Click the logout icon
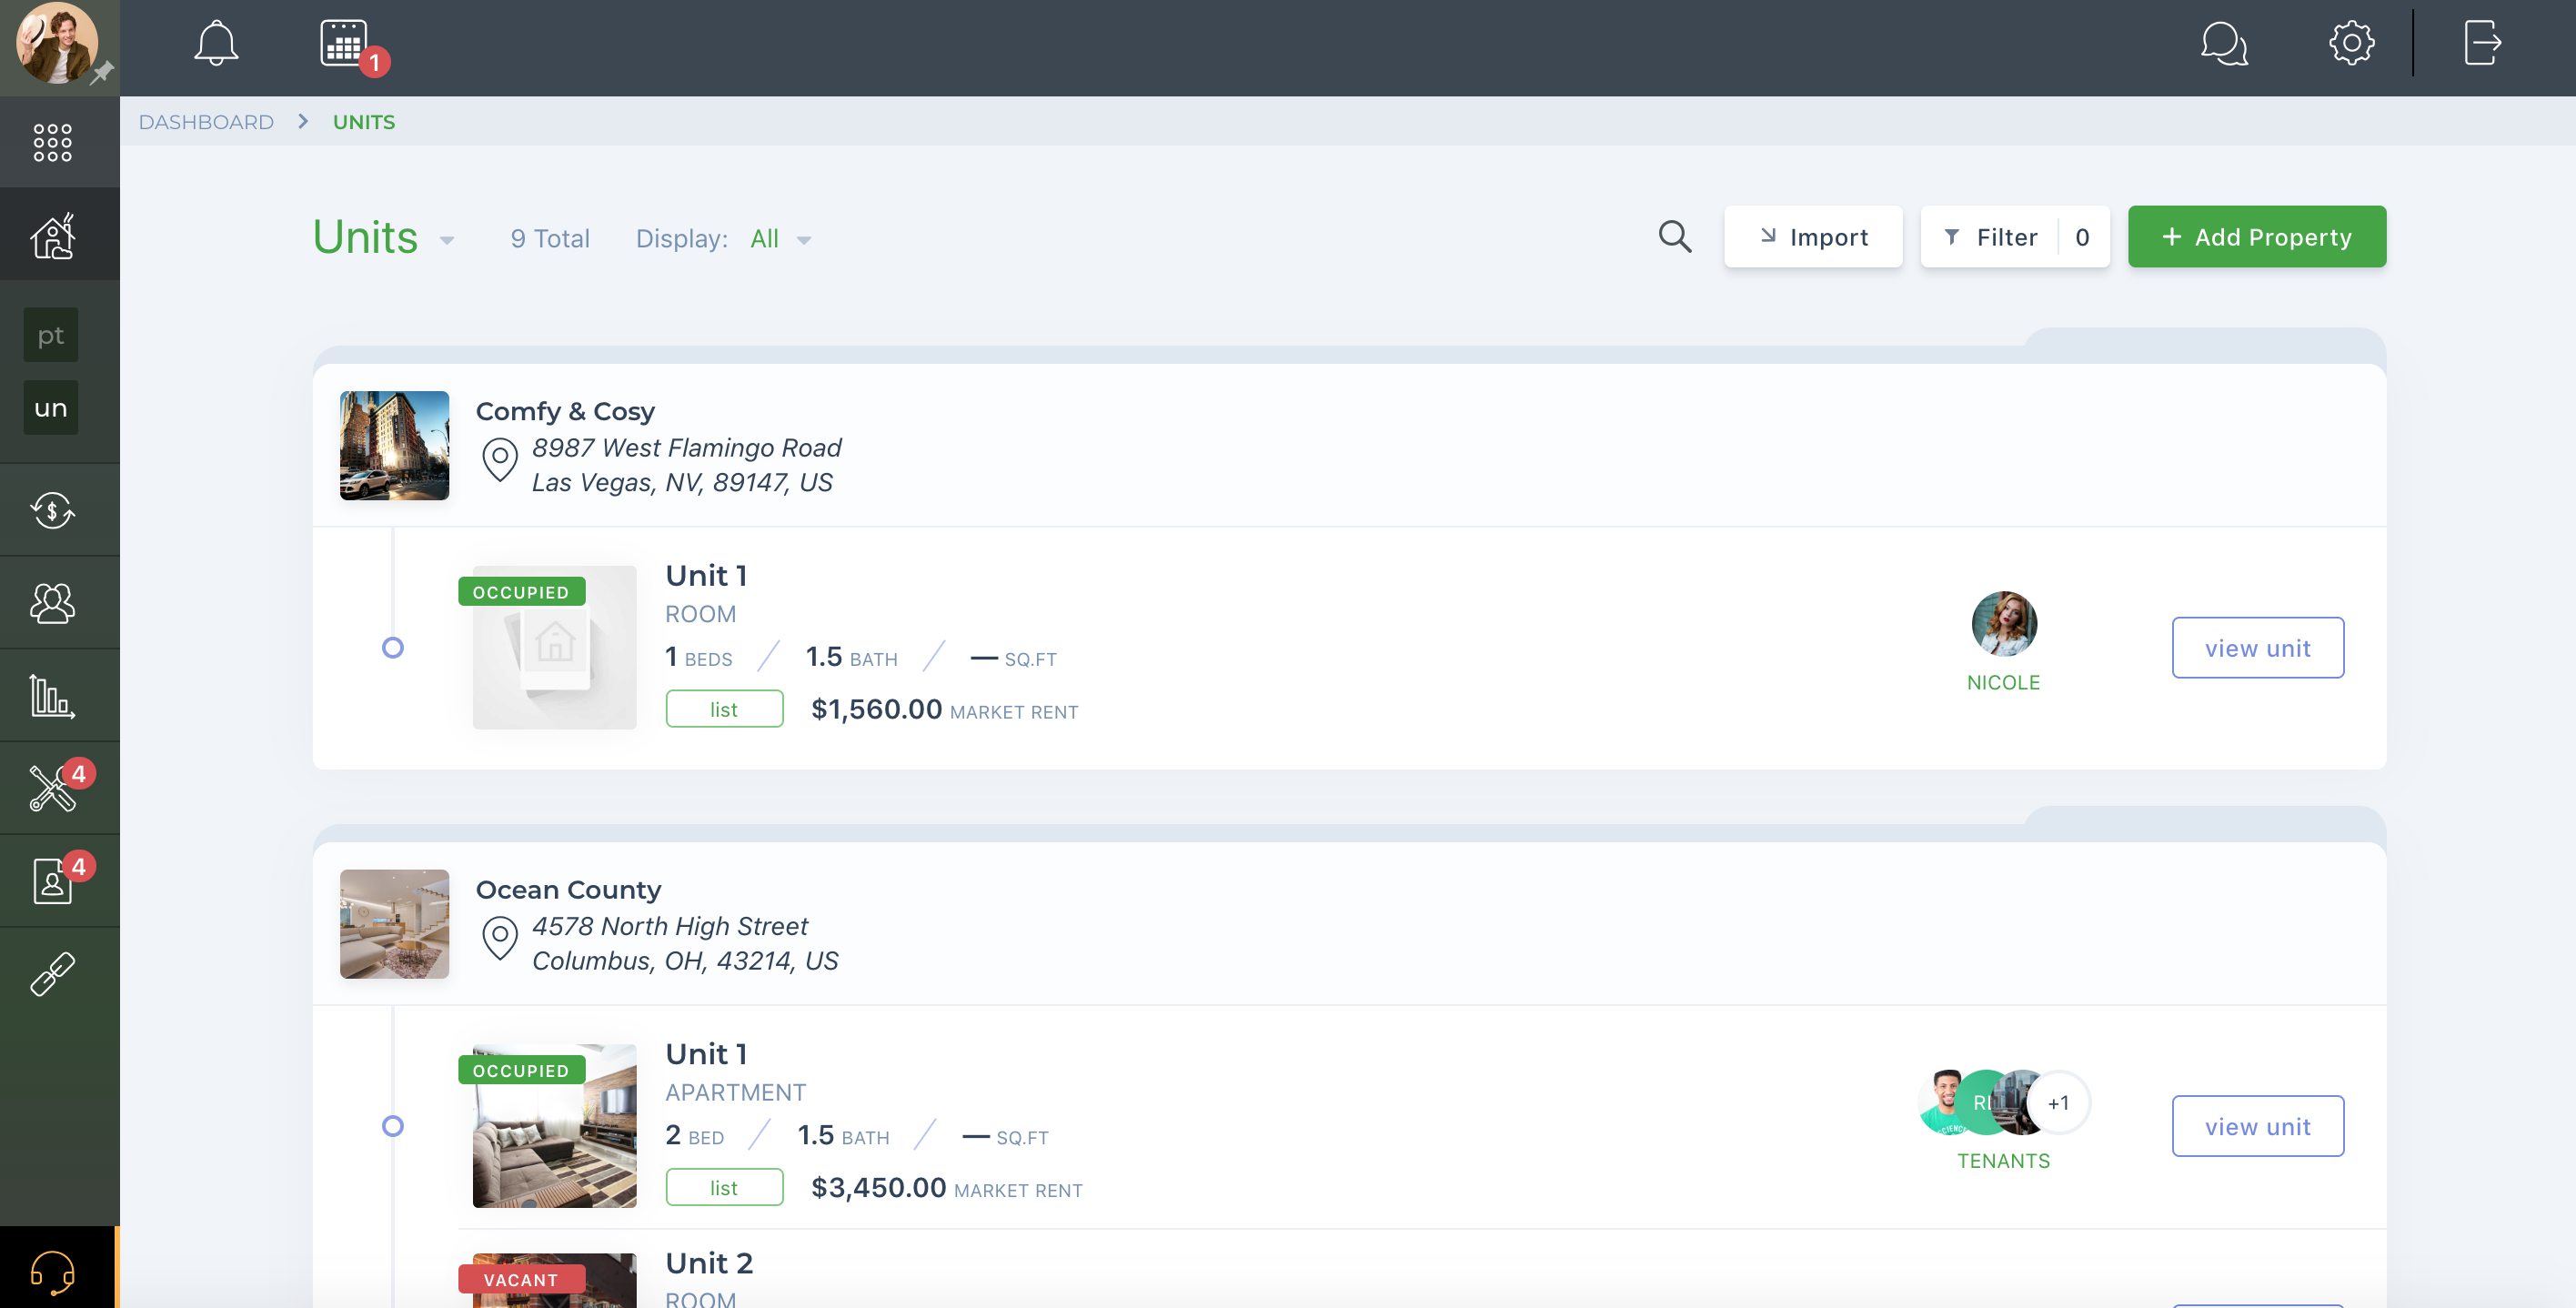This screenshot has height=1308, width=2576. [2482, 43]
